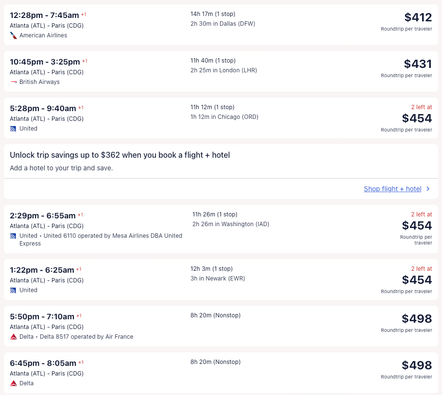Click the $431 roundtrip price
Screen dimensions: 442x395
coord(418,64)
